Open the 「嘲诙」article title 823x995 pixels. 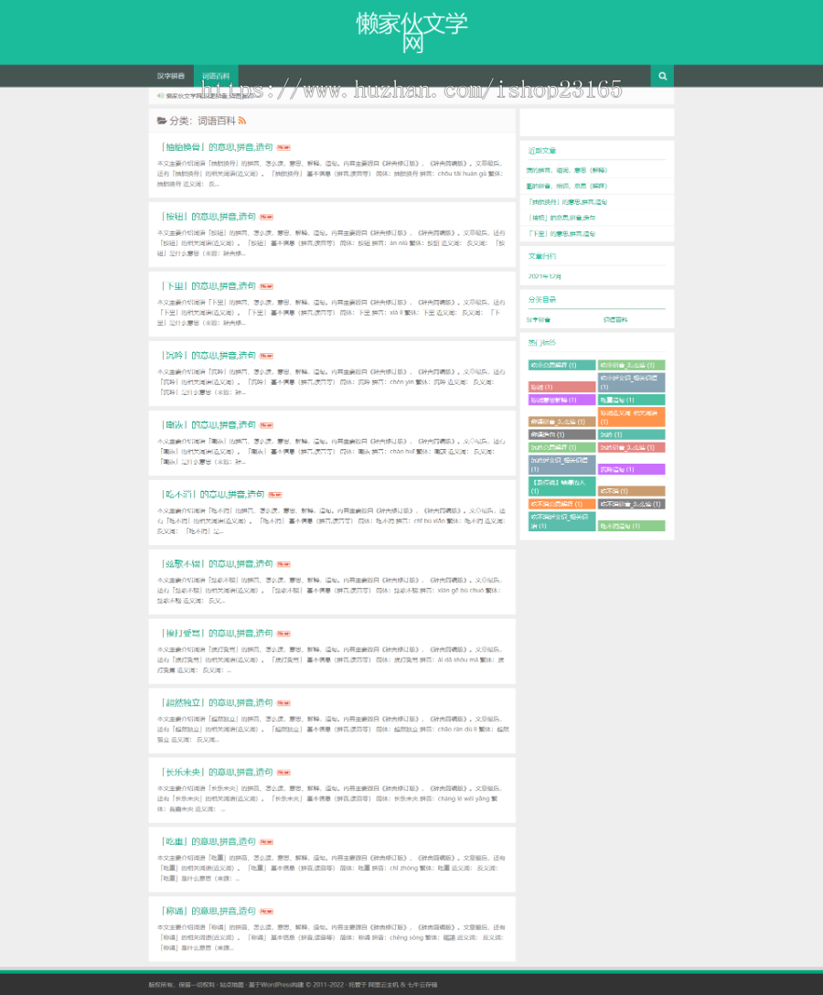point(207,425)
